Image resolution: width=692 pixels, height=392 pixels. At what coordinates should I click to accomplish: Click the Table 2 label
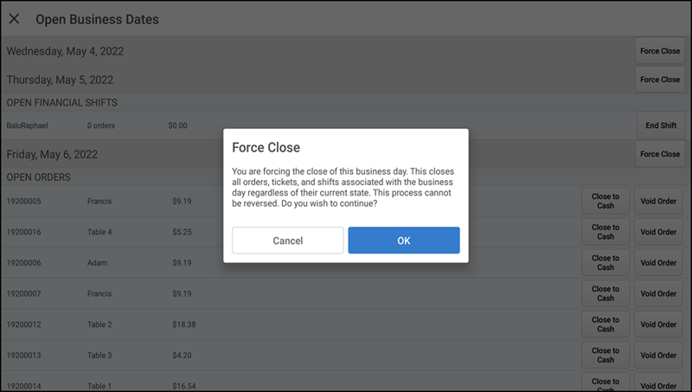click(99, 325)
